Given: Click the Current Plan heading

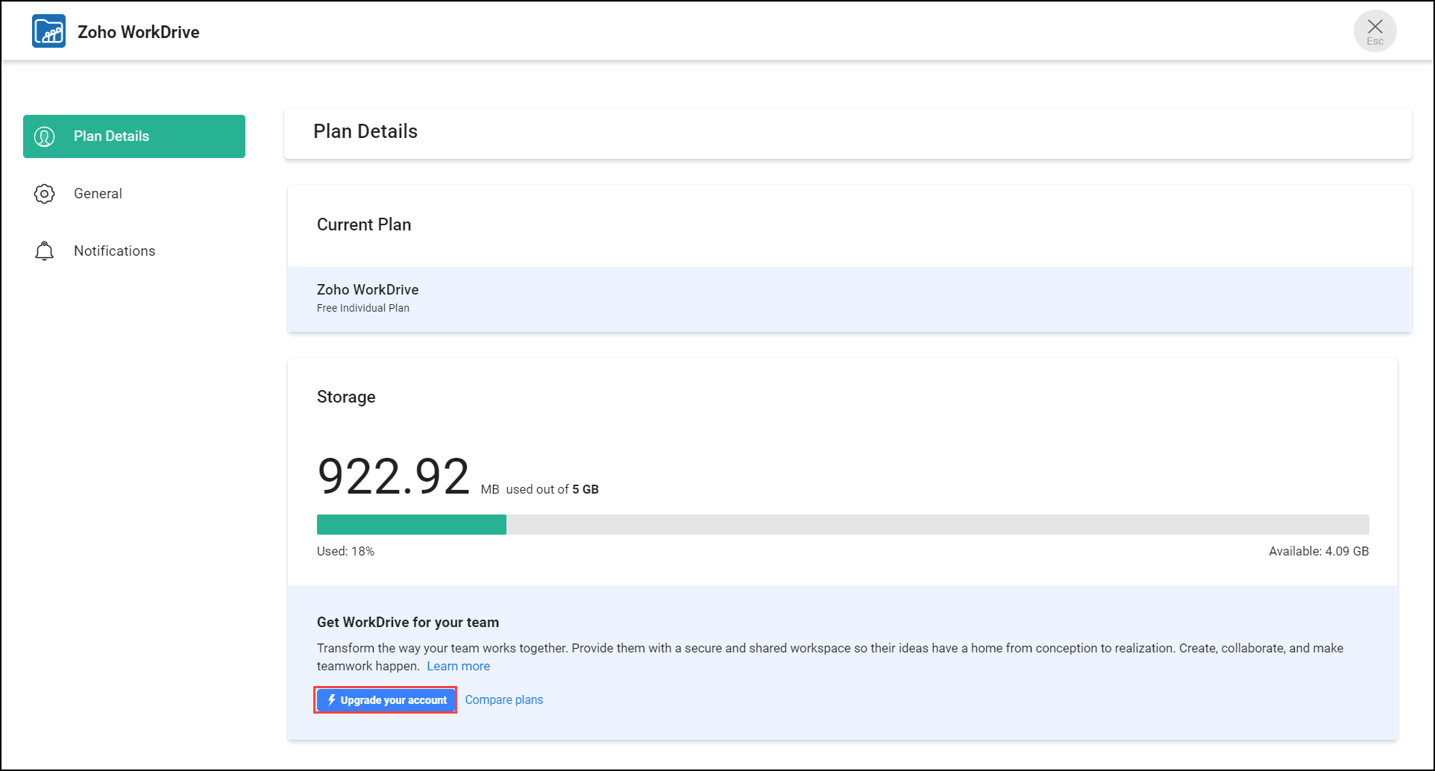Looking at the screenshot, I should coord(364,225).
